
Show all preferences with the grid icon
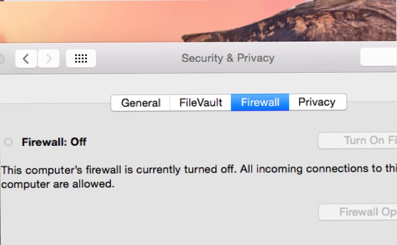(x=80, y=58)
